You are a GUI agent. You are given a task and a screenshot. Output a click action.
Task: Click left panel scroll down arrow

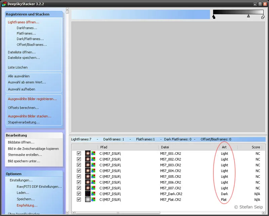tap(67, 213)
